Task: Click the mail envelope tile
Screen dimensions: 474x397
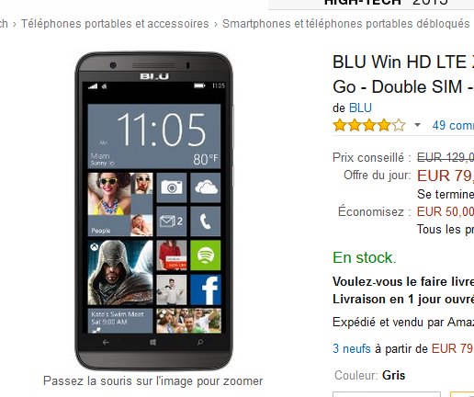Action: 172,221
